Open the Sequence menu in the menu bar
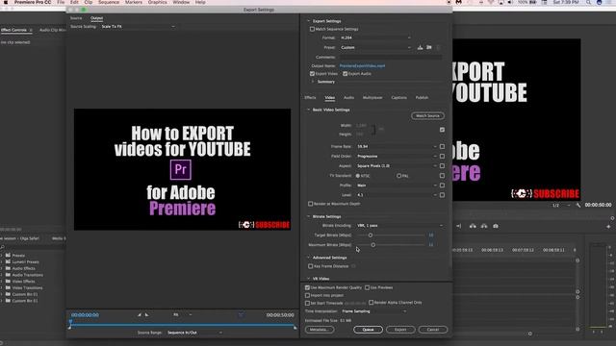The width and height of the screenshot is (616, 346). point(109,2)
